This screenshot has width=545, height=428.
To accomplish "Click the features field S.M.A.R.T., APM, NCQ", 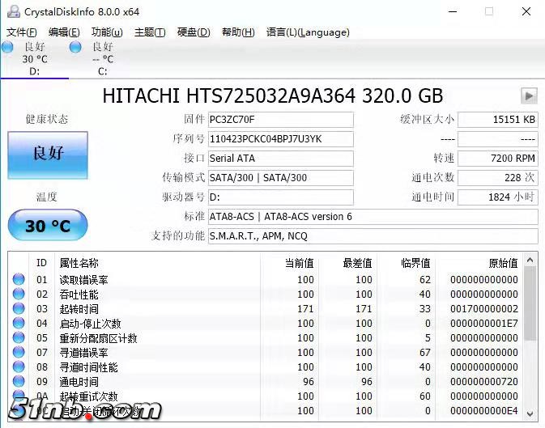I will point(373,236).
